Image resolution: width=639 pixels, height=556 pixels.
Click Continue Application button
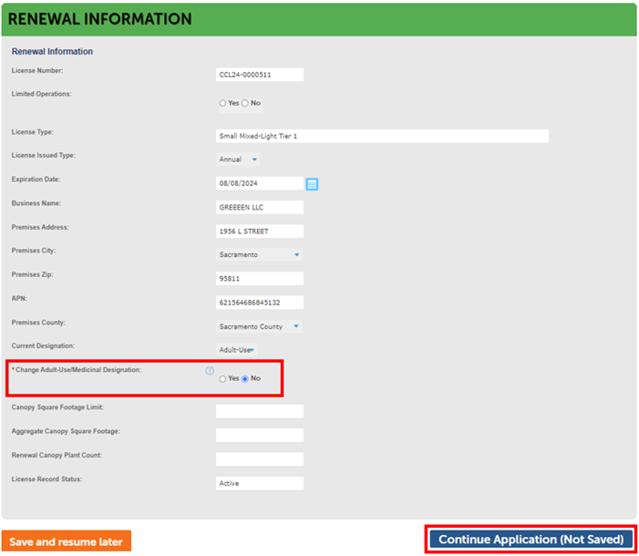[x=531, y=540]
